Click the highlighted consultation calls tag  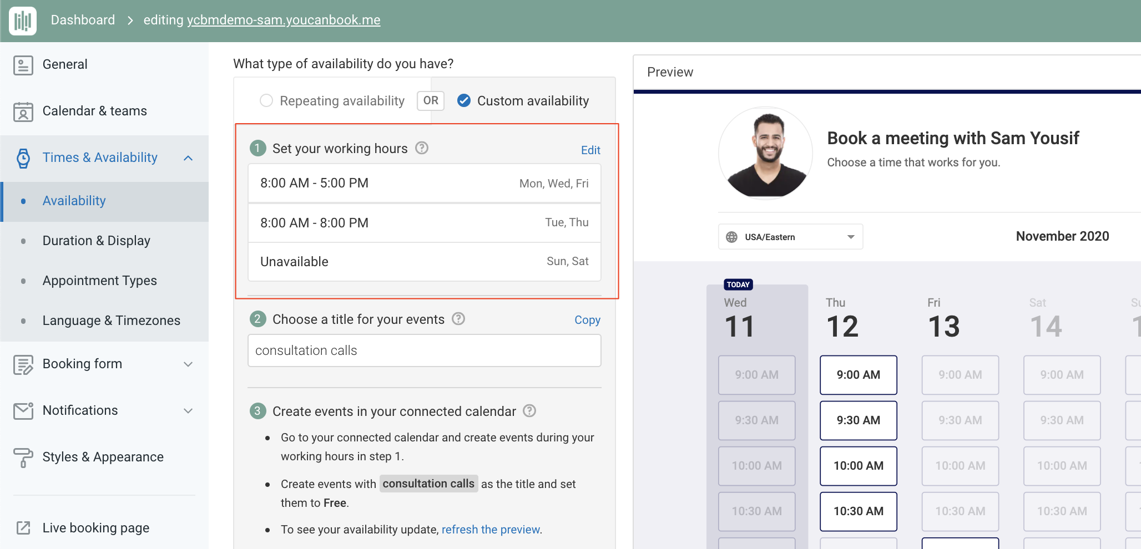(x=428, y=484)
